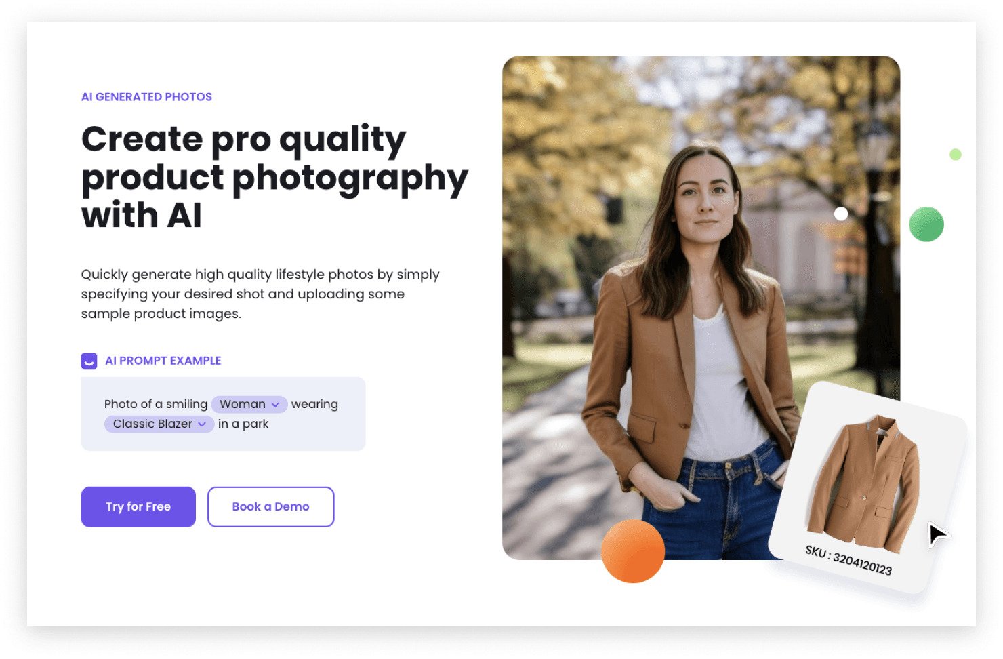Click inside the prompt example box
The image size is (1003, 659).
(x=223, y=414)
